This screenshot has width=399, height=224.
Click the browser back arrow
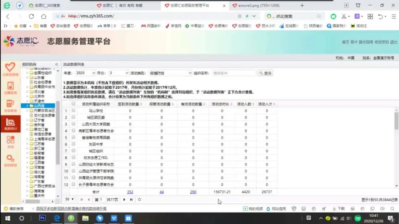[8, 16]
